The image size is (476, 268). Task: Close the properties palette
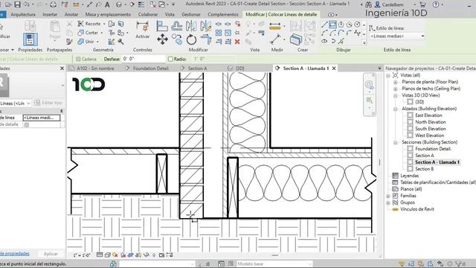coord(62,68)
